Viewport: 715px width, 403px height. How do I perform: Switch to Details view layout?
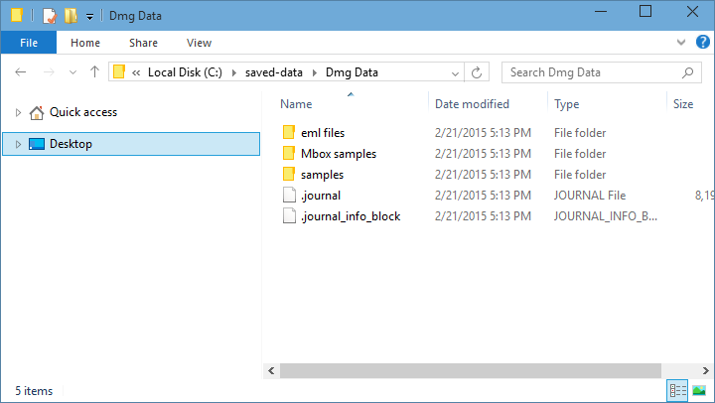[x=677, y=391]
